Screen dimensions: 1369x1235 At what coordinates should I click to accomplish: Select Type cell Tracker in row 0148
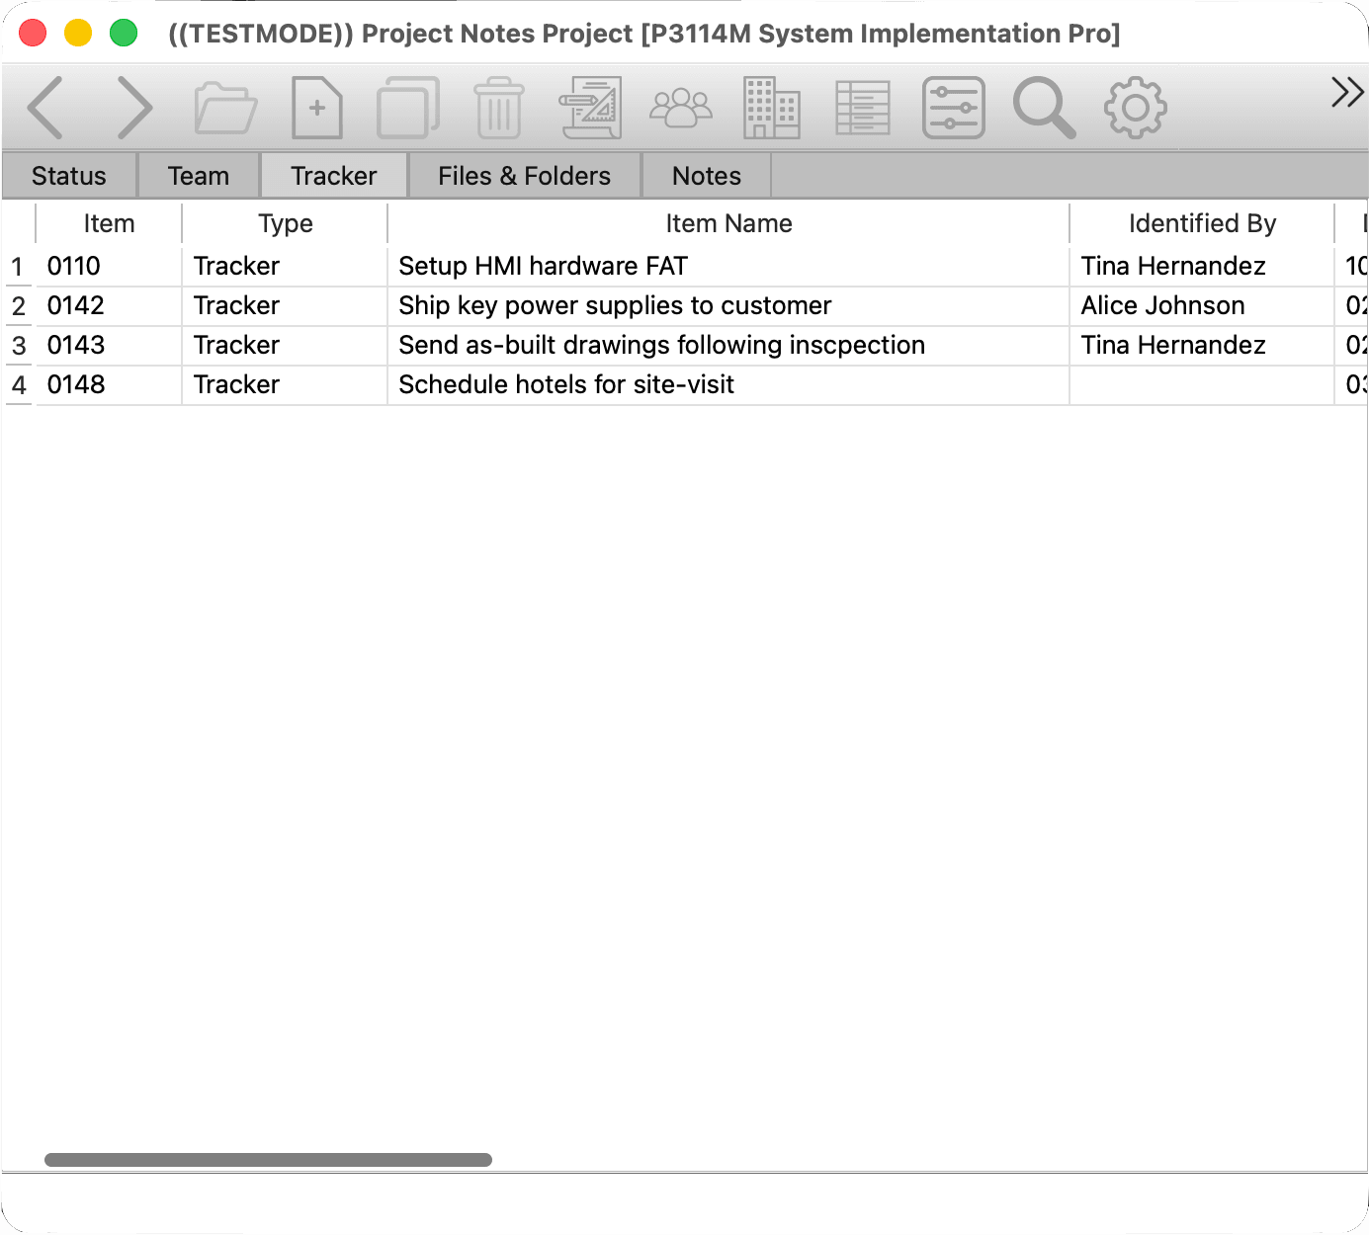point(285,385)
